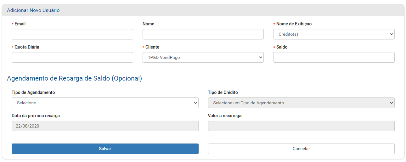406x162 pixels.
Task: Click the Cliente field label
Action: pos(152,47)
